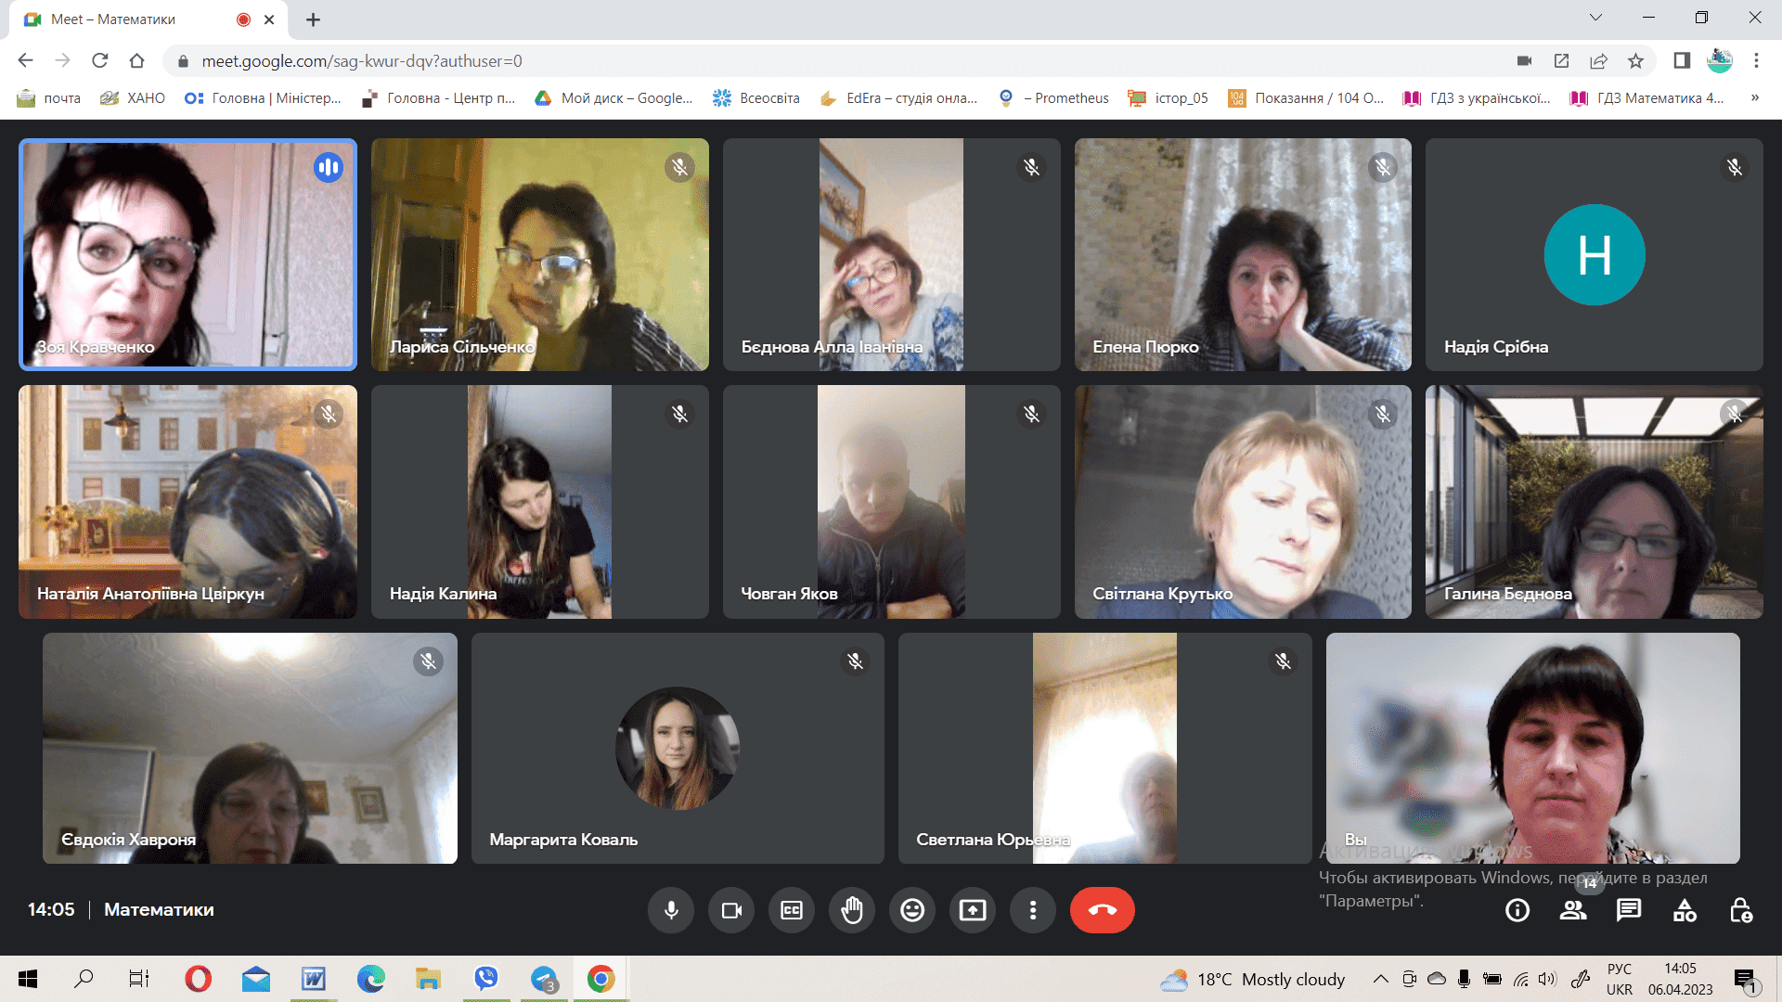Select Надія Срібна avatar tile
1782x1002 pixels.
click(x=1595, y=254)
